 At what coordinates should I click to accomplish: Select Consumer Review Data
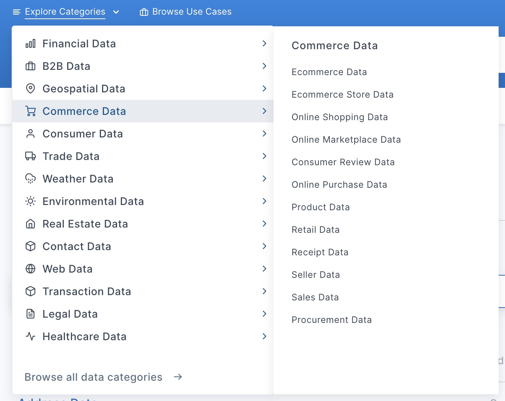[x=343, y=162]
